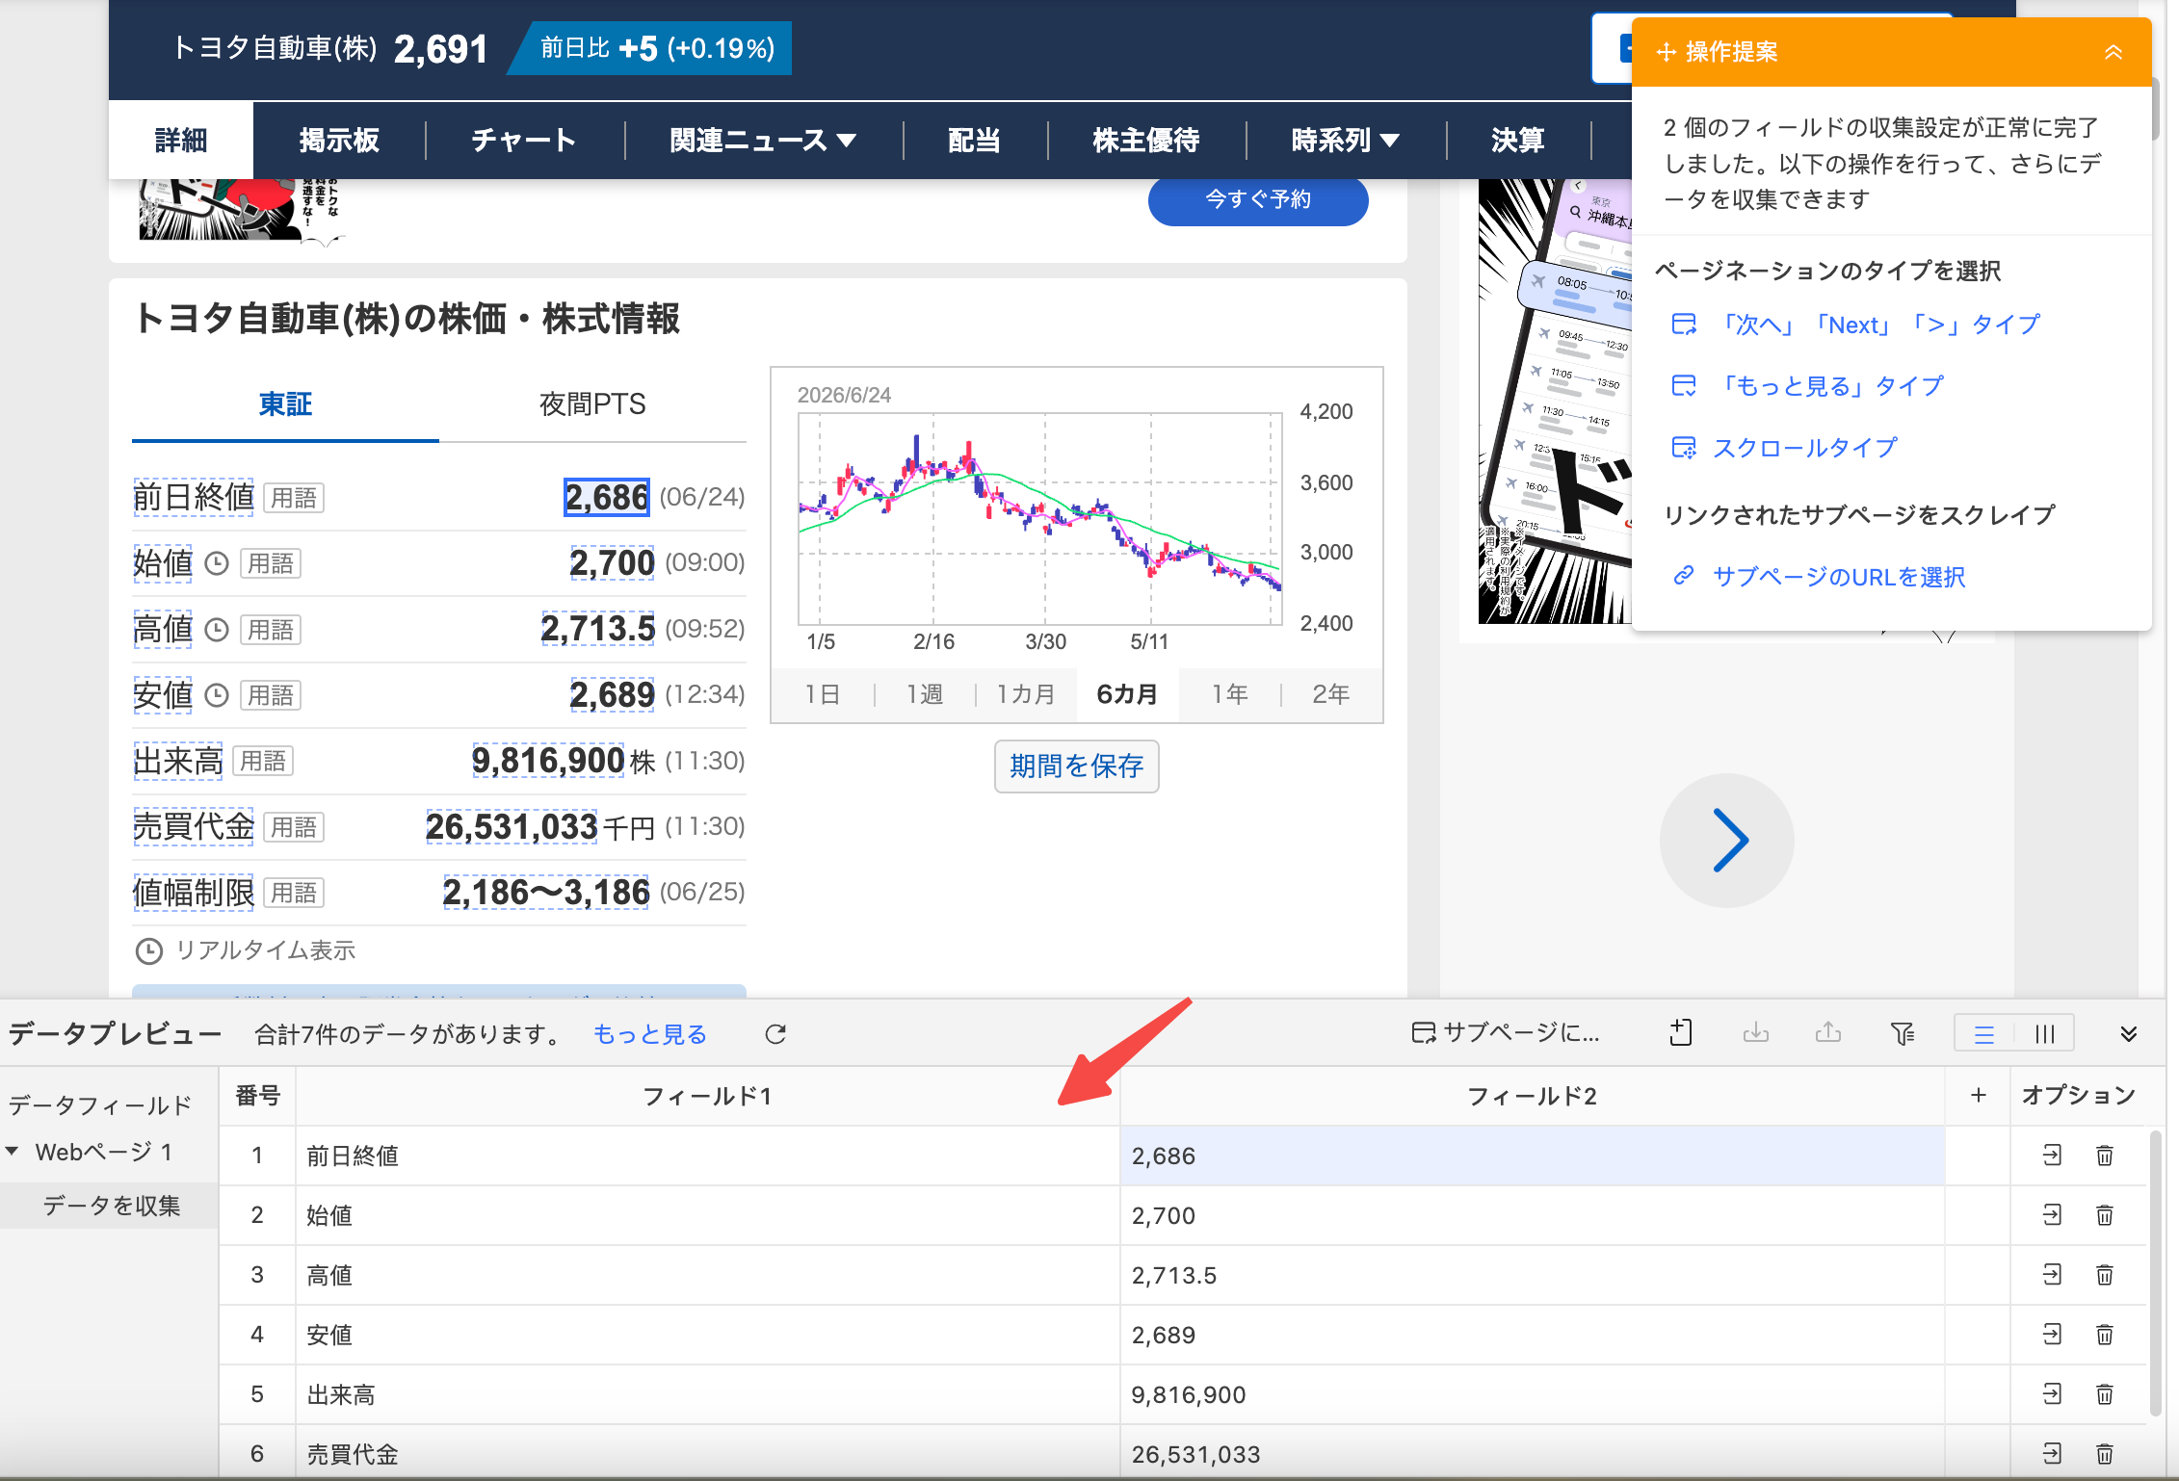Screen dimensions: 2179x1481
Task: Collapse the data preview panel double-chevron
Action: point(2129,1034)
